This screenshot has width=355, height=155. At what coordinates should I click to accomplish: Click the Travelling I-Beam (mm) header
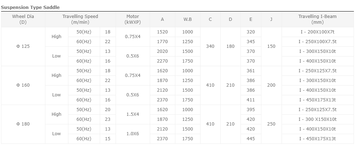point(318,19)
